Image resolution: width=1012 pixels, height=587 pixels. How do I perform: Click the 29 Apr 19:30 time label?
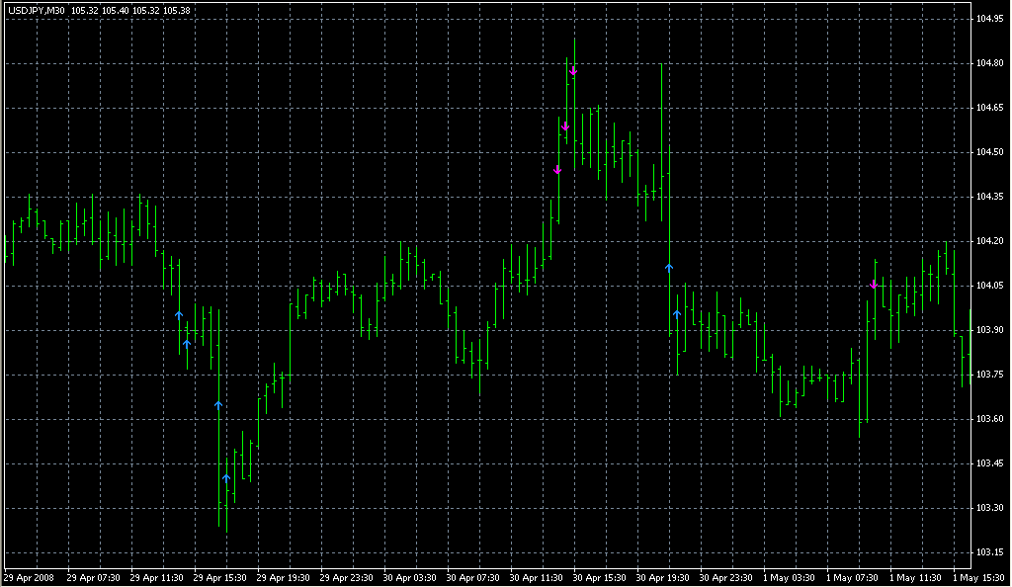282,577
